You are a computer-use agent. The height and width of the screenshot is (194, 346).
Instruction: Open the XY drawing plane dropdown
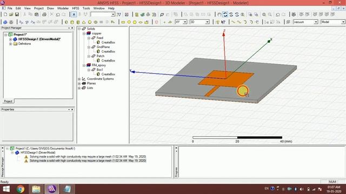(x=185, y=22)
